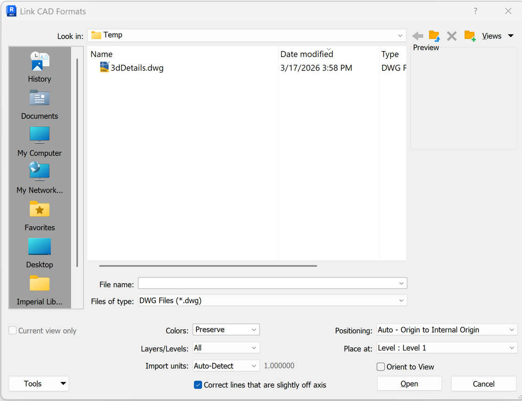Change the Files of type filter
This screenshot has width=522, height=401.
[x=272, y=300]
